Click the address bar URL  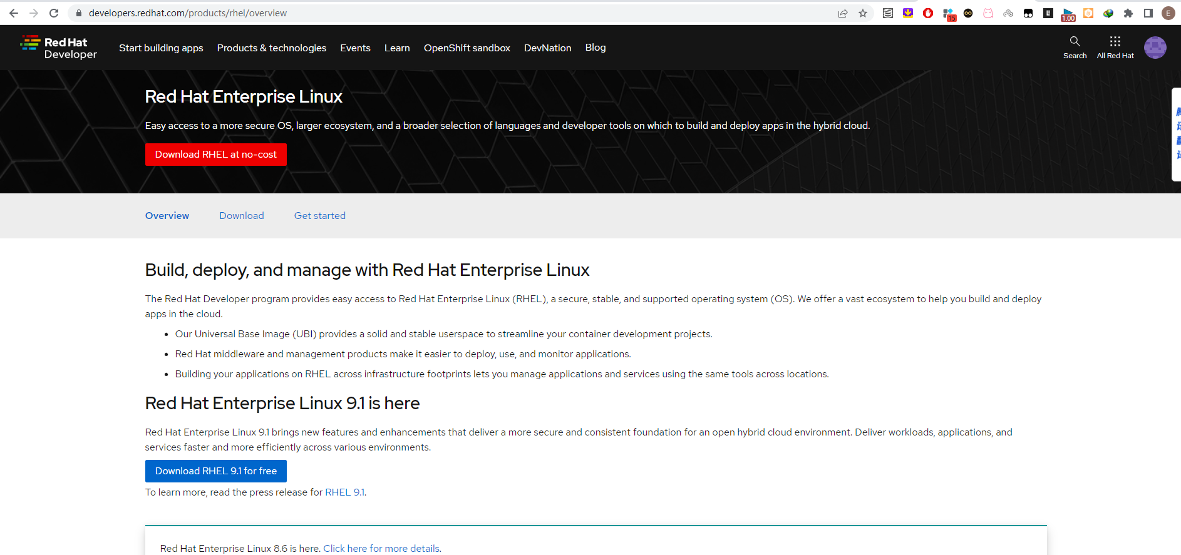(188, 13)
